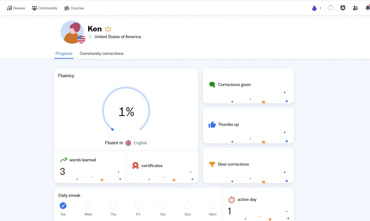370x221 pixels.
Task: Click the location pin icon
Action: [x=90, y=37]
